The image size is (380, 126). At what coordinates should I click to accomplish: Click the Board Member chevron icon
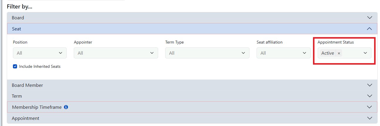[370, 85]
